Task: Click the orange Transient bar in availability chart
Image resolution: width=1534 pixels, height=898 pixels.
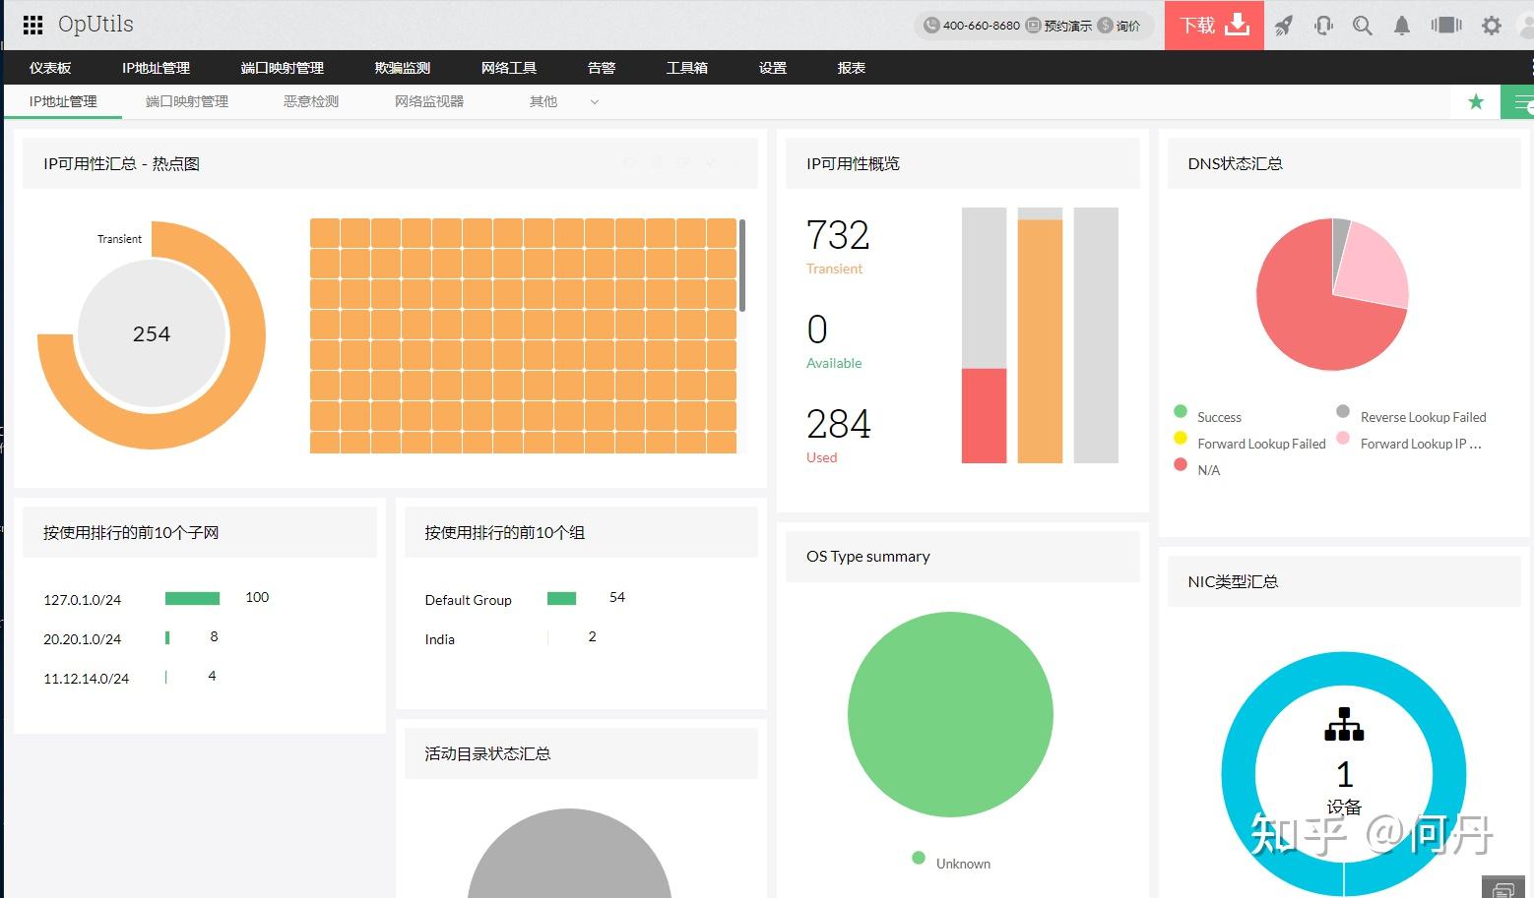Action: tap(1040, 340)
